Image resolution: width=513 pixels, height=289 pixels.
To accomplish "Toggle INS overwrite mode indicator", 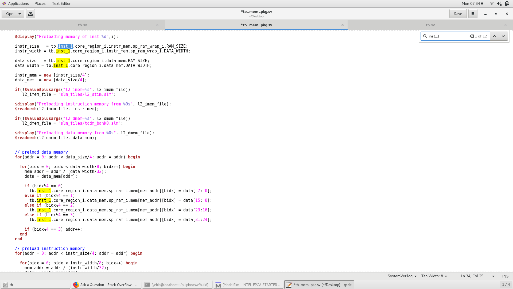I will [505, 276].
